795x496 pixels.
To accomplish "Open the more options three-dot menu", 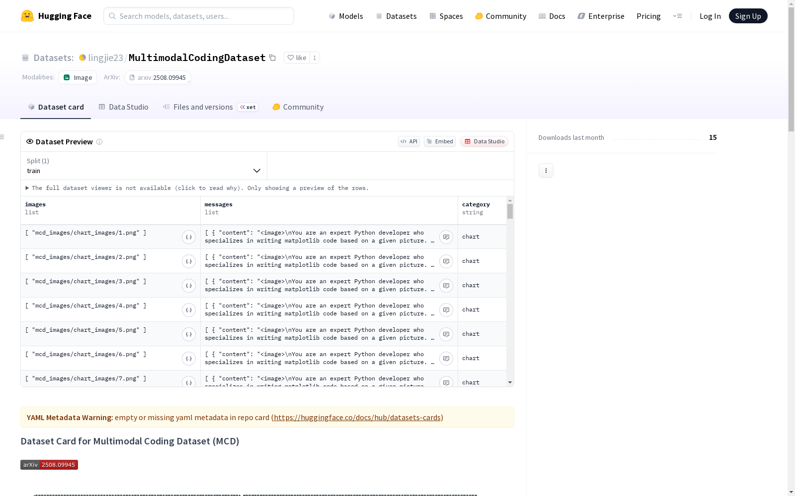I will (x=546, y=171).
